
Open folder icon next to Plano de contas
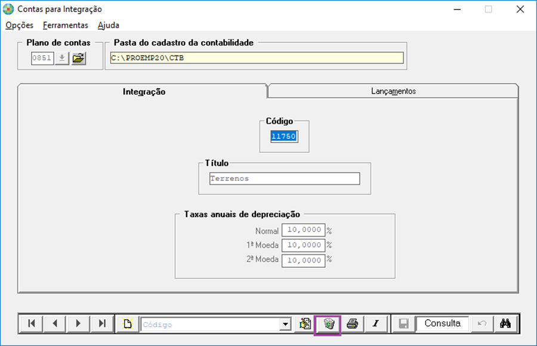click(x=78, y=58)
